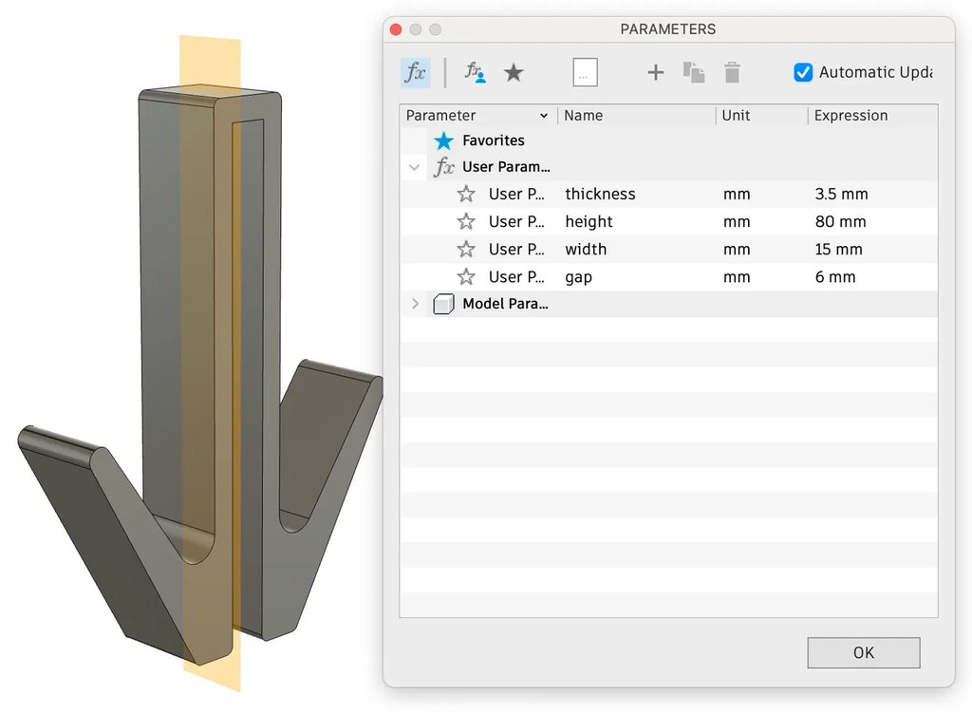Click the trash delete parameter icon
The image size is (972, 712).
(732, 73)
